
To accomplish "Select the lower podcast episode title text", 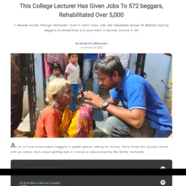I will (x=40, y=183).
